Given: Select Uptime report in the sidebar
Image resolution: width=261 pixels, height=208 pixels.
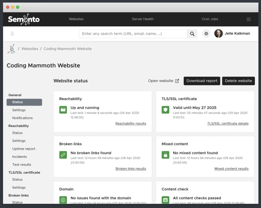Looking at the screenshot, I should 23,149.
